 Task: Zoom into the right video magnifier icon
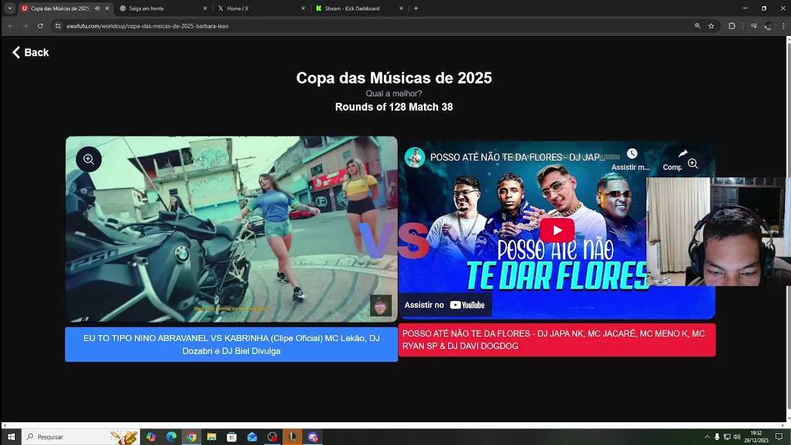point(693,164)
